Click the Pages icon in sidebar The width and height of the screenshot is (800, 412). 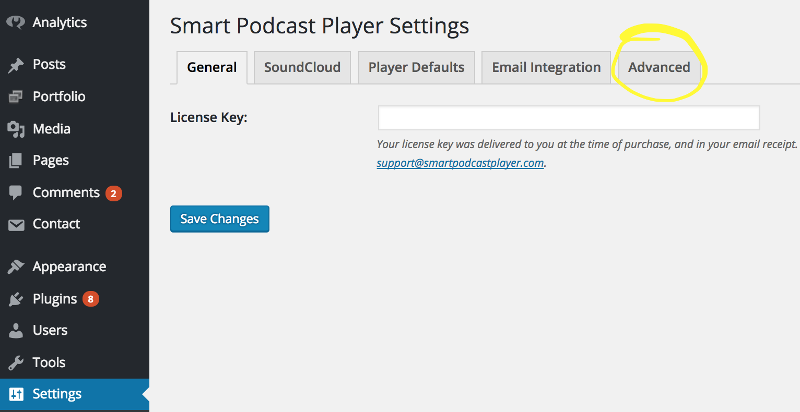(x=16, y=161)
